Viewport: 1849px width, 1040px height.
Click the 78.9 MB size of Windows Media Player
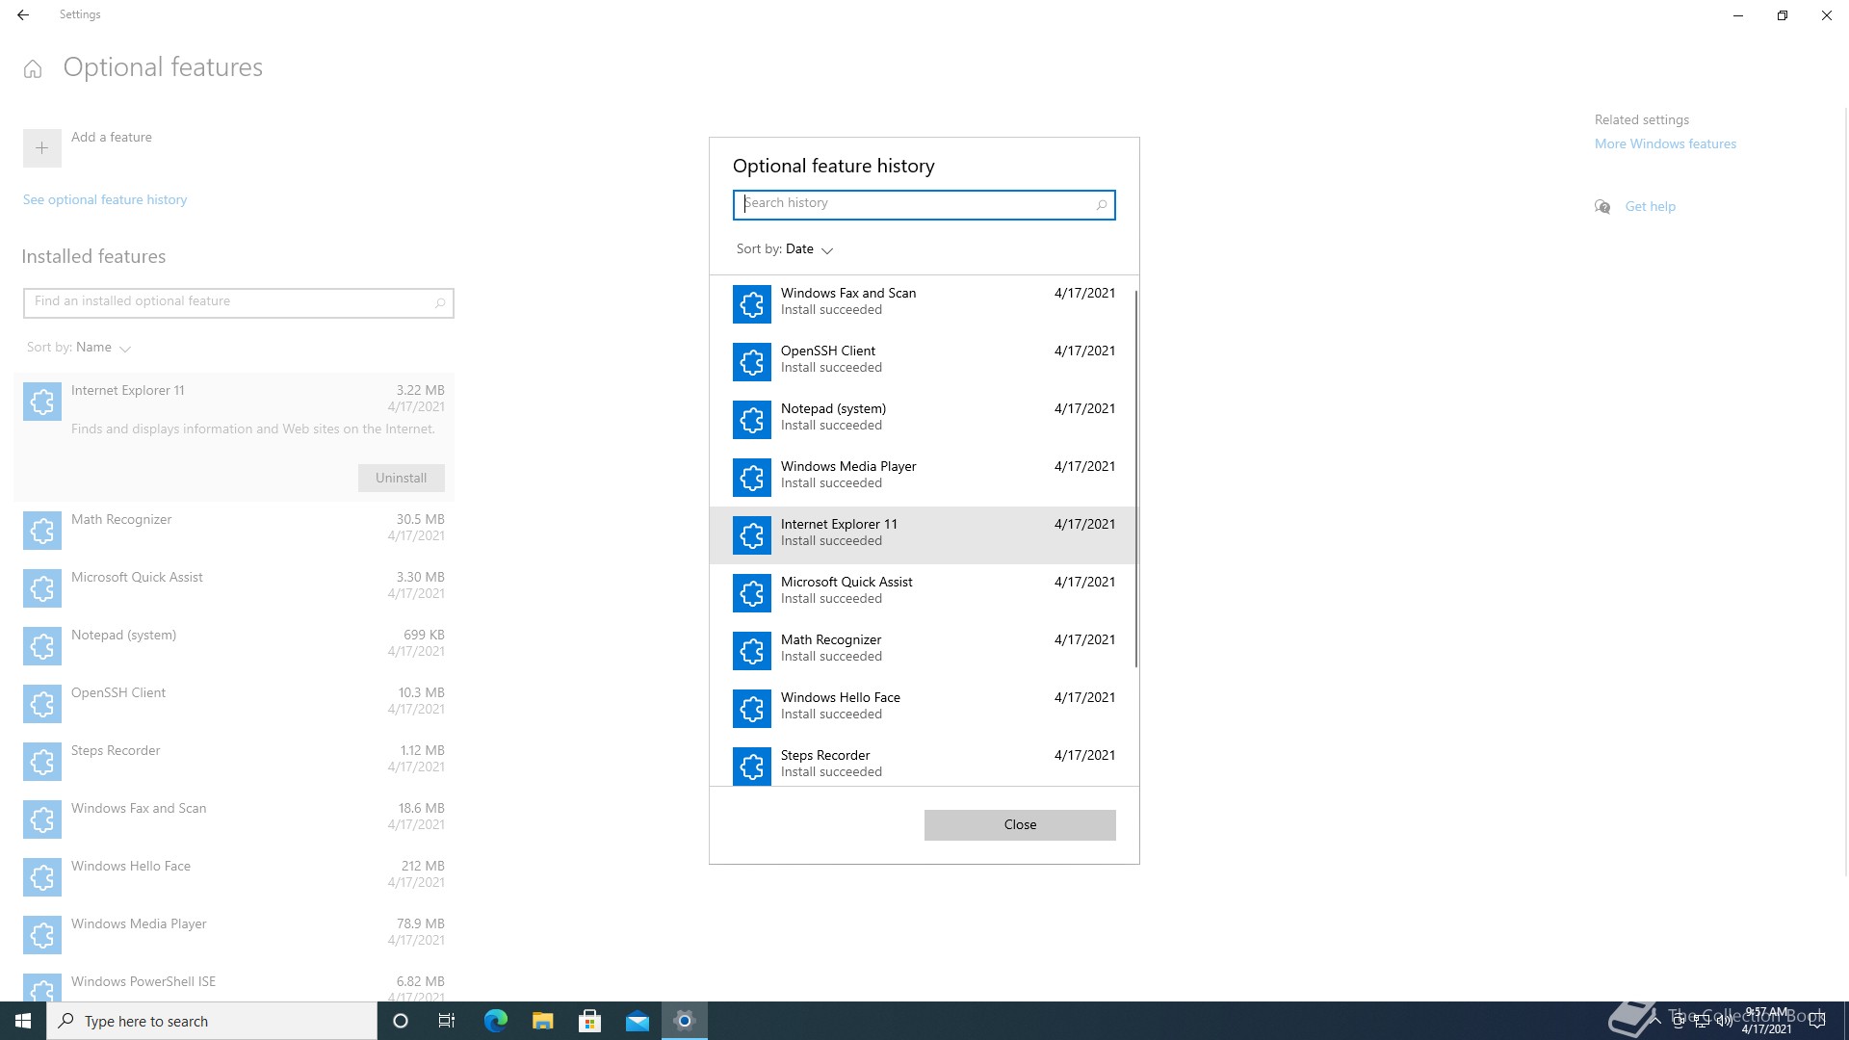point(421,924)
